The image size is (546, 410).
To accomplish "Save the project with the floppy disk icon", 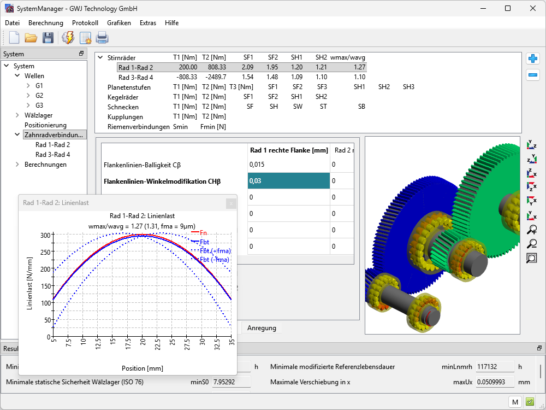I will pos(48,38).
